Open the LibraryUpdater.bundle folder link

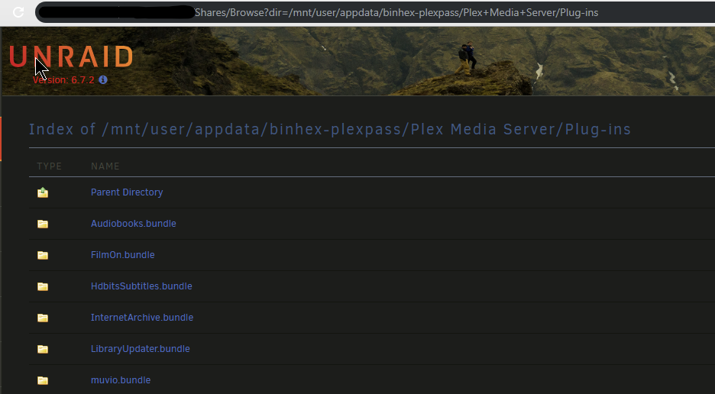point(140,349)
